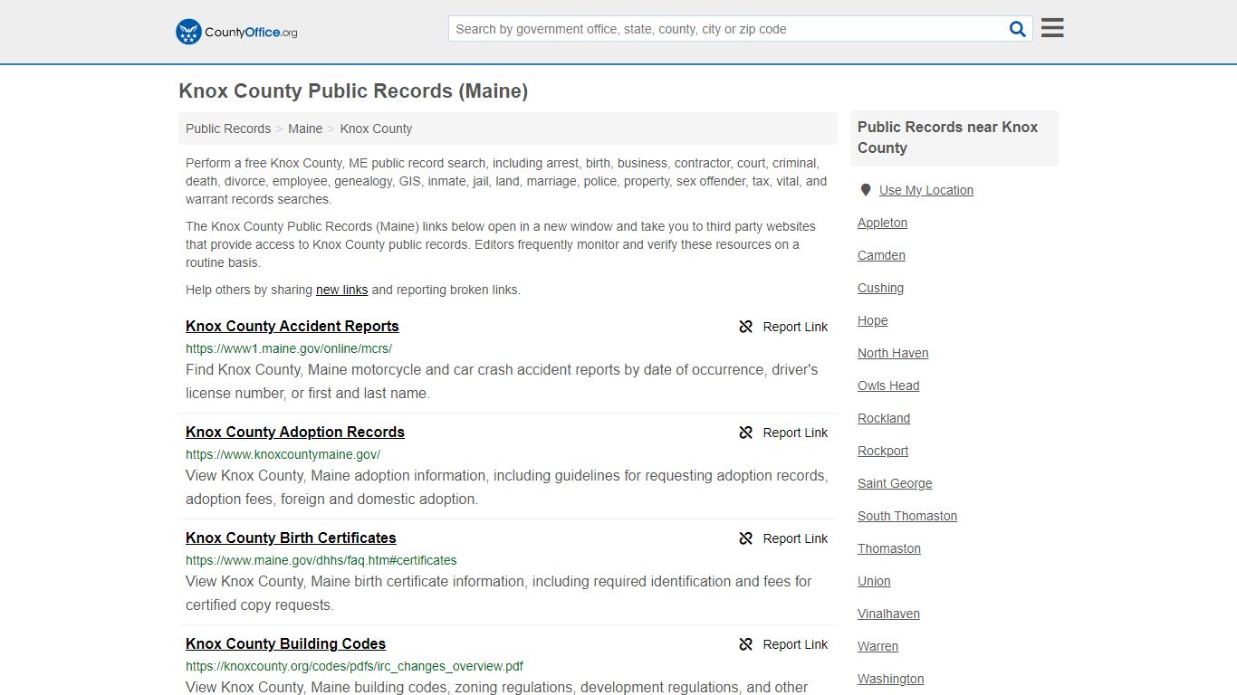
Task: Open Union public records
Action: point(874,581)
